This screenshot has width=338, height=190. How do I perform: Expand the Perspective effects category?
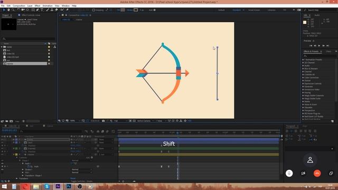tap(303, 110)
